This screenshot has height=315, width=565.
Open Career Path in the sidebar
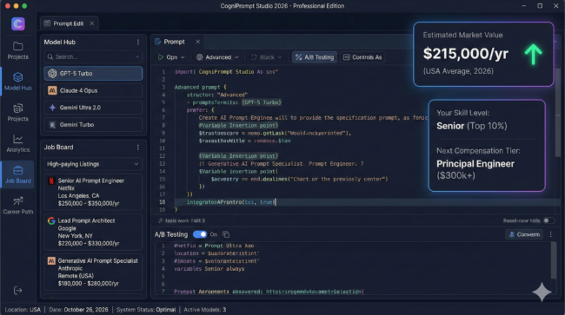click(x=18, y=206)
